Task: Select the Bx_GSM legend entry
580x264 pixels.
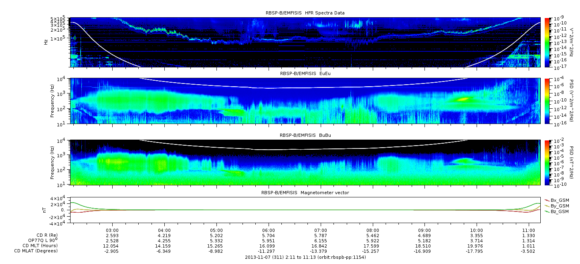Action: pos(557,200)
